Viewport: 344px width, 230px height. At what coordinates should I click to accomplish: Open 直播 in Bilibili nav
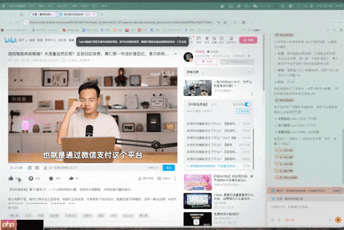click(40, 40)
